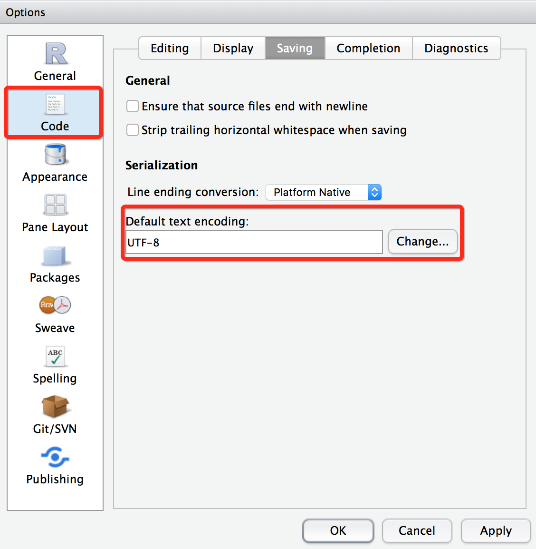Open Spelling options ABC checkmark icon
Image resolution: width=536 pixels, height=549 pixels.
click(55, 357)
